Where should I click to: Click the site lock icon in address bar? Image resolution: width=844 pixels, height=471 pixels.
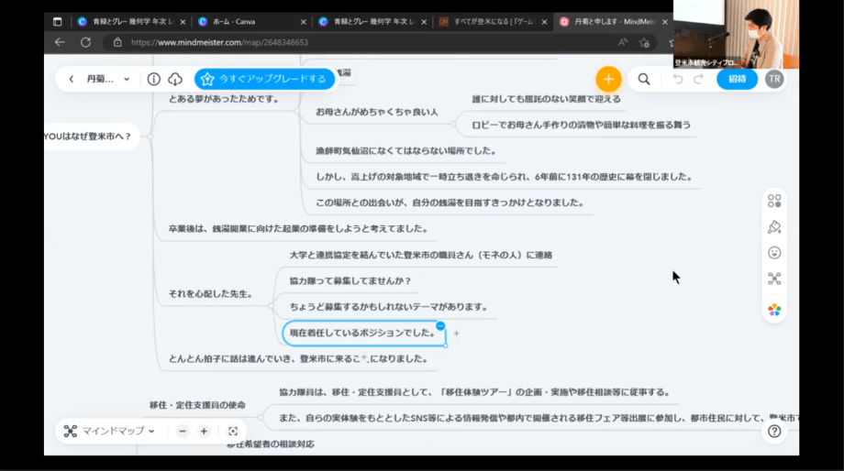coord(117,42)
